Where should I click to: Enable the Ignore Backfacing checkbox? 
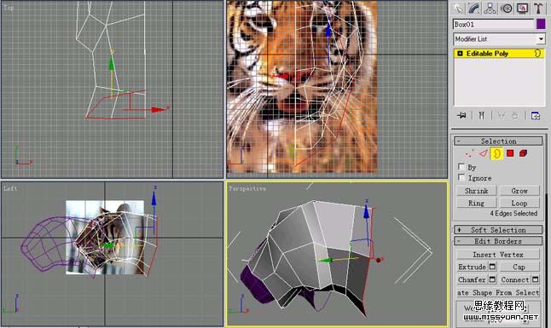461,177
